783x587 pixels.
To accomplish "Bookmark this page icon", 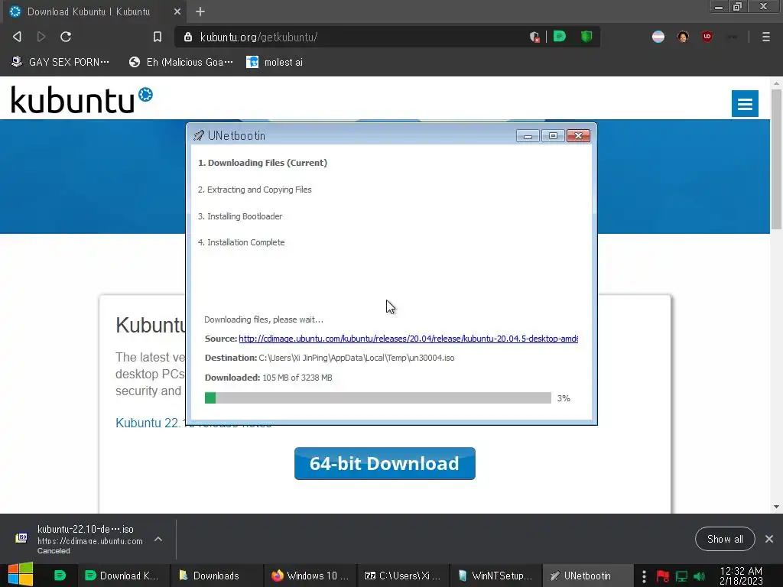I will tap(158, 37).
